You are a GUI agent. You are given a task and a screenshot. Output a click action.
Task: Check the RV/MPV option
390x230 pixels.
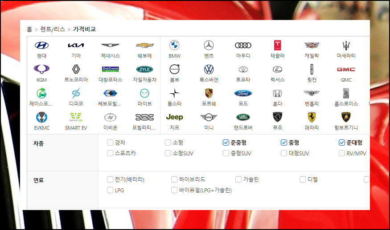[342, 153]
